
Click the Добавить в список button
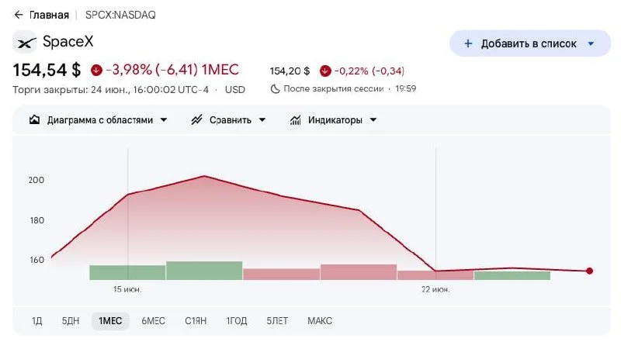[x=530, y=43]
